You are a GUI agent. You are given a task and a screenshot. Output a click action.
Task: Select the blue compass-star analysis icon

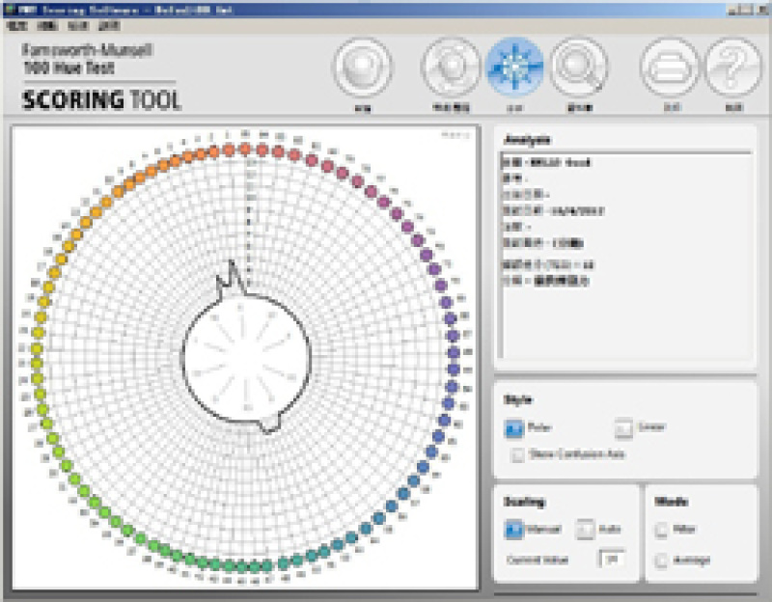[515, 67]
